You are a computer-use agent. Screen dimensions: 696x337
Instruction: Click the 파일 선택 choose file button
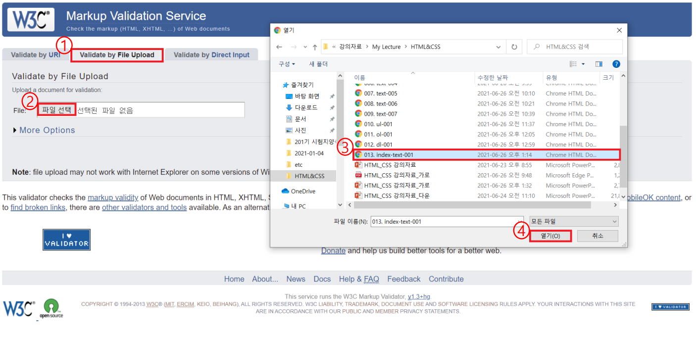click(x=56, y=110)
